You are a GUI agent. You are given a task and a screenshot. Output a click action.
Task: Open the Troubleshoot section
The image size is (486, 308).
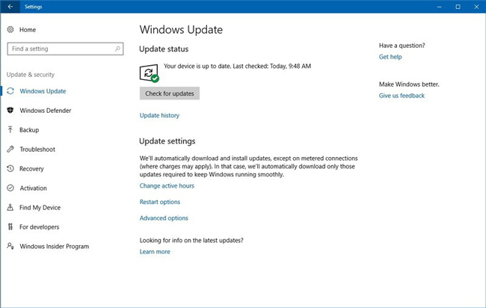pos(37,150)
